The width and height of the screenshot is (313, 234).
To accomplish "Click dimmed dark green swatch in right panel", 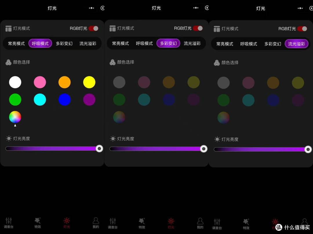I will coord(223,100).
